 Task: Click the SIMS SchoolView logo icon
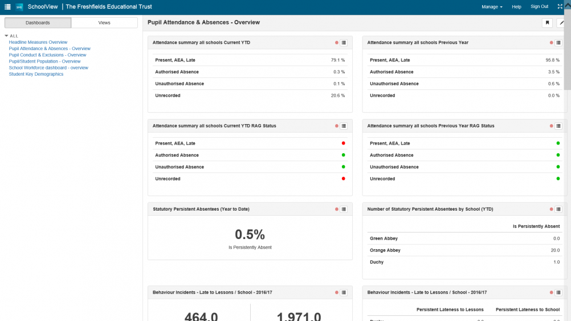click(x=19, y=7)
